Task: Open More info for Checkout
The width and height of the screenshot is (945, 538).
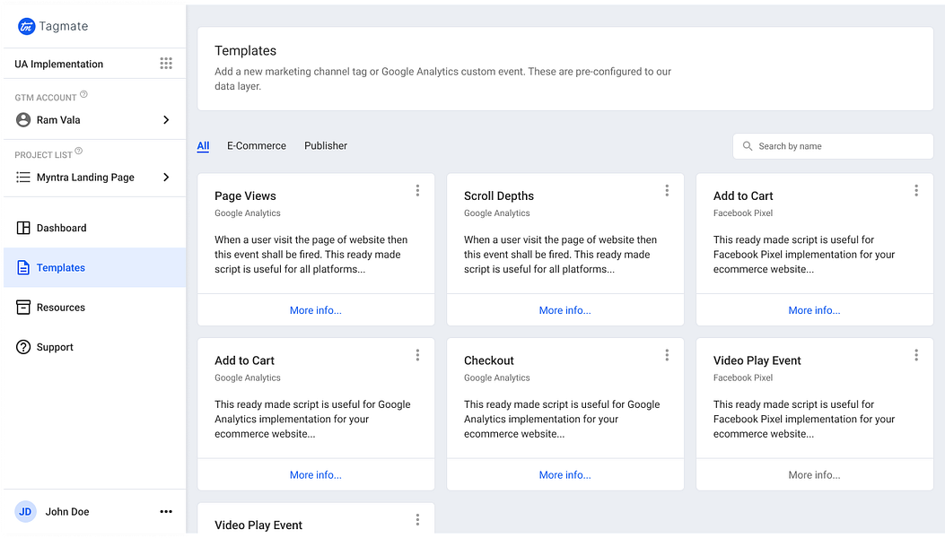Action: [565, 474]
